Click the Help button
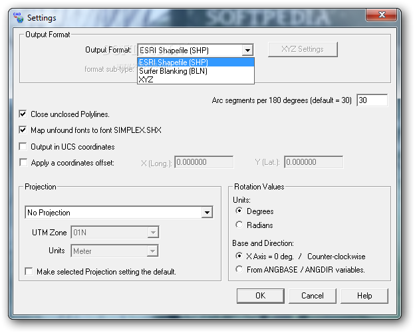415x333 pixels. pos(364,296)
